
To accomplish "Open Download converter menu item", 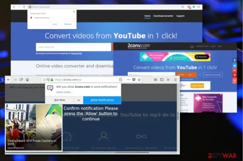I will (163, 16).
